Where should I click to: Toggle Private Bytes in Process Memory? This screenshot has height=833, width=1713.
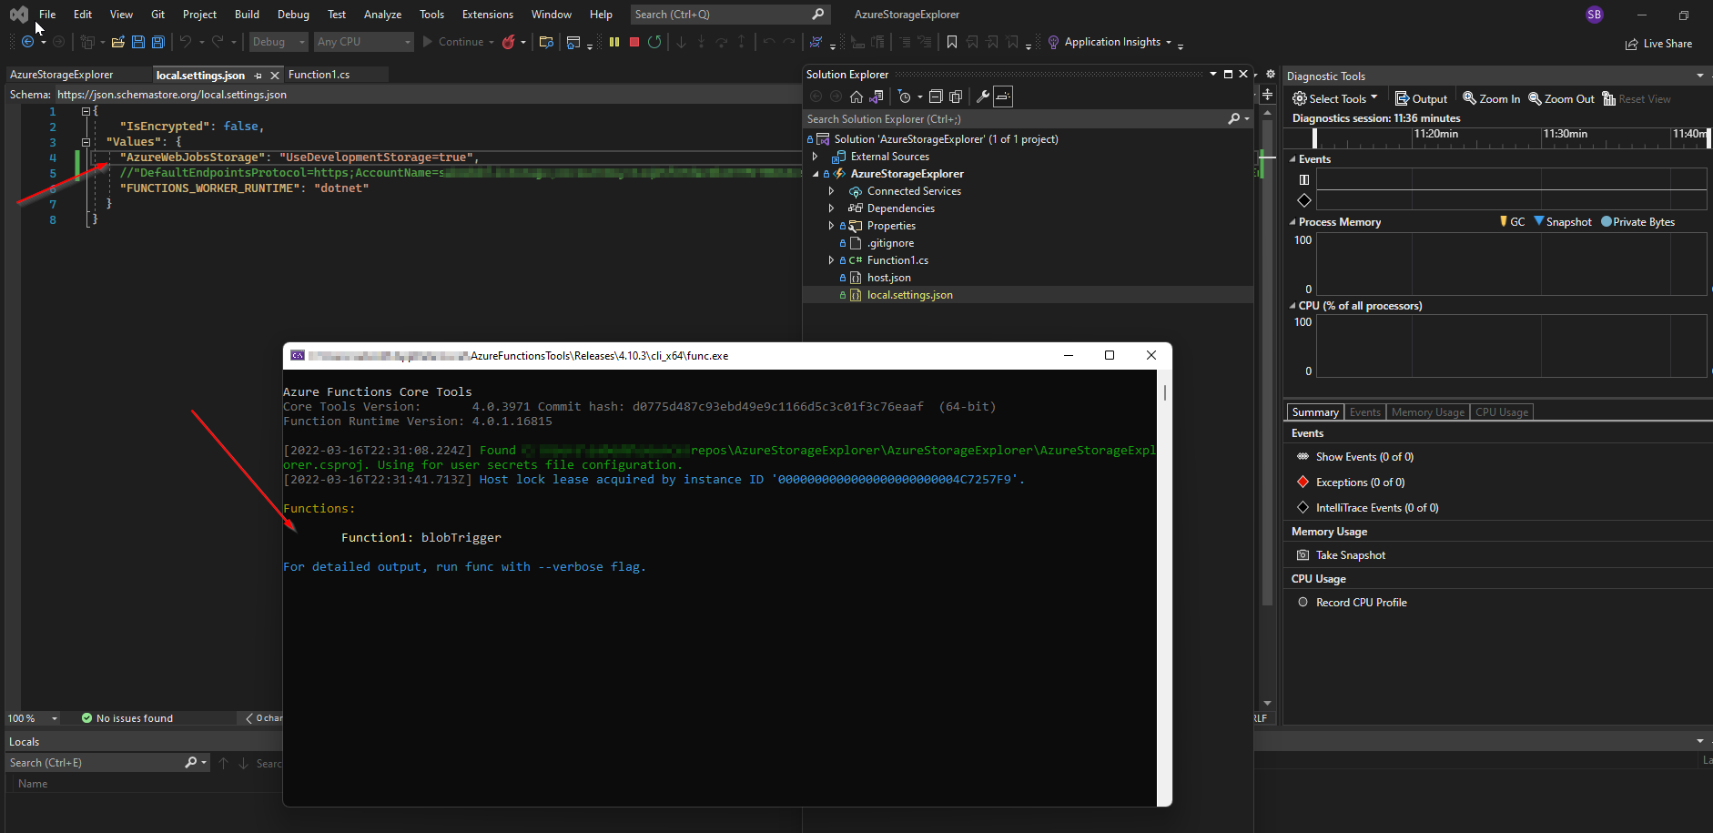tap(1639, 221)
